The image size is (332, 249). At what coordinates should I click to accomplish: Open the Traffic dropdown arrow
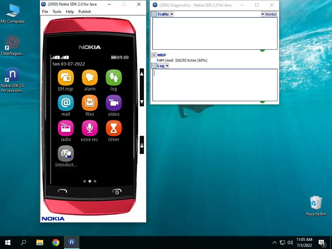(172, 14)
